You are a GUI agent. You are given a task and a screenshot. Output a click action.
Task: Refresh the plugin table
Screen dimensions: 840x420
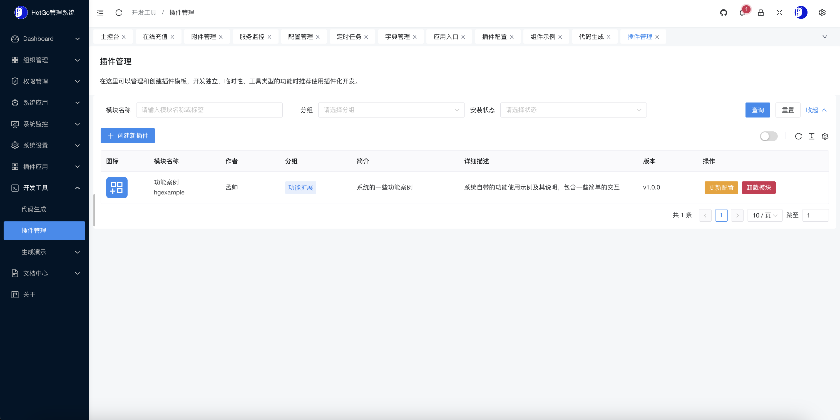pyautogui.click(x=798, y=136)
